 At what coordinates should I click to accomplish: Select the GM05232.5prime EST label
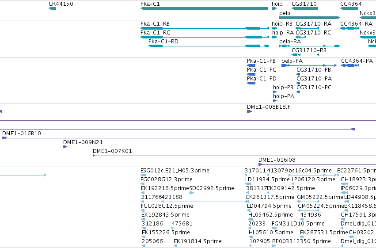[x=320, y=198]
